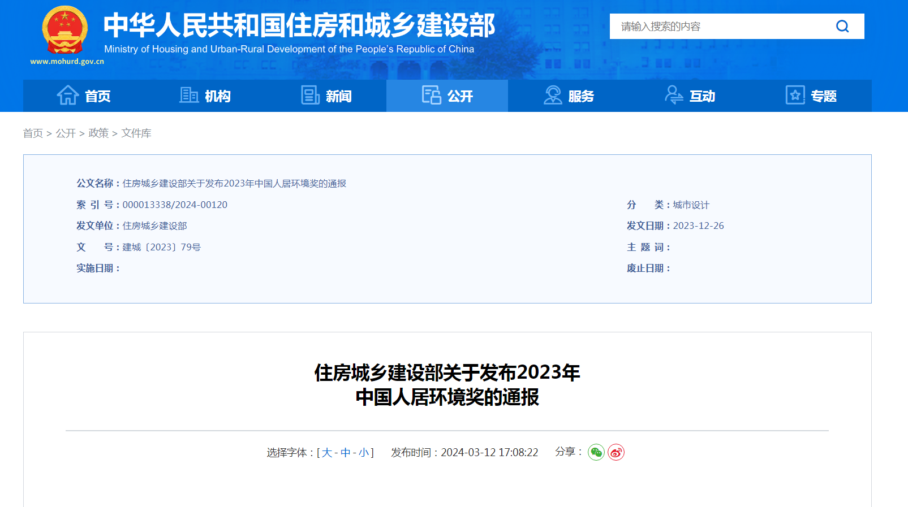Go to 政策 in the breadcrumb
Viewport: 908px width, 507px height.
point(98,133)
